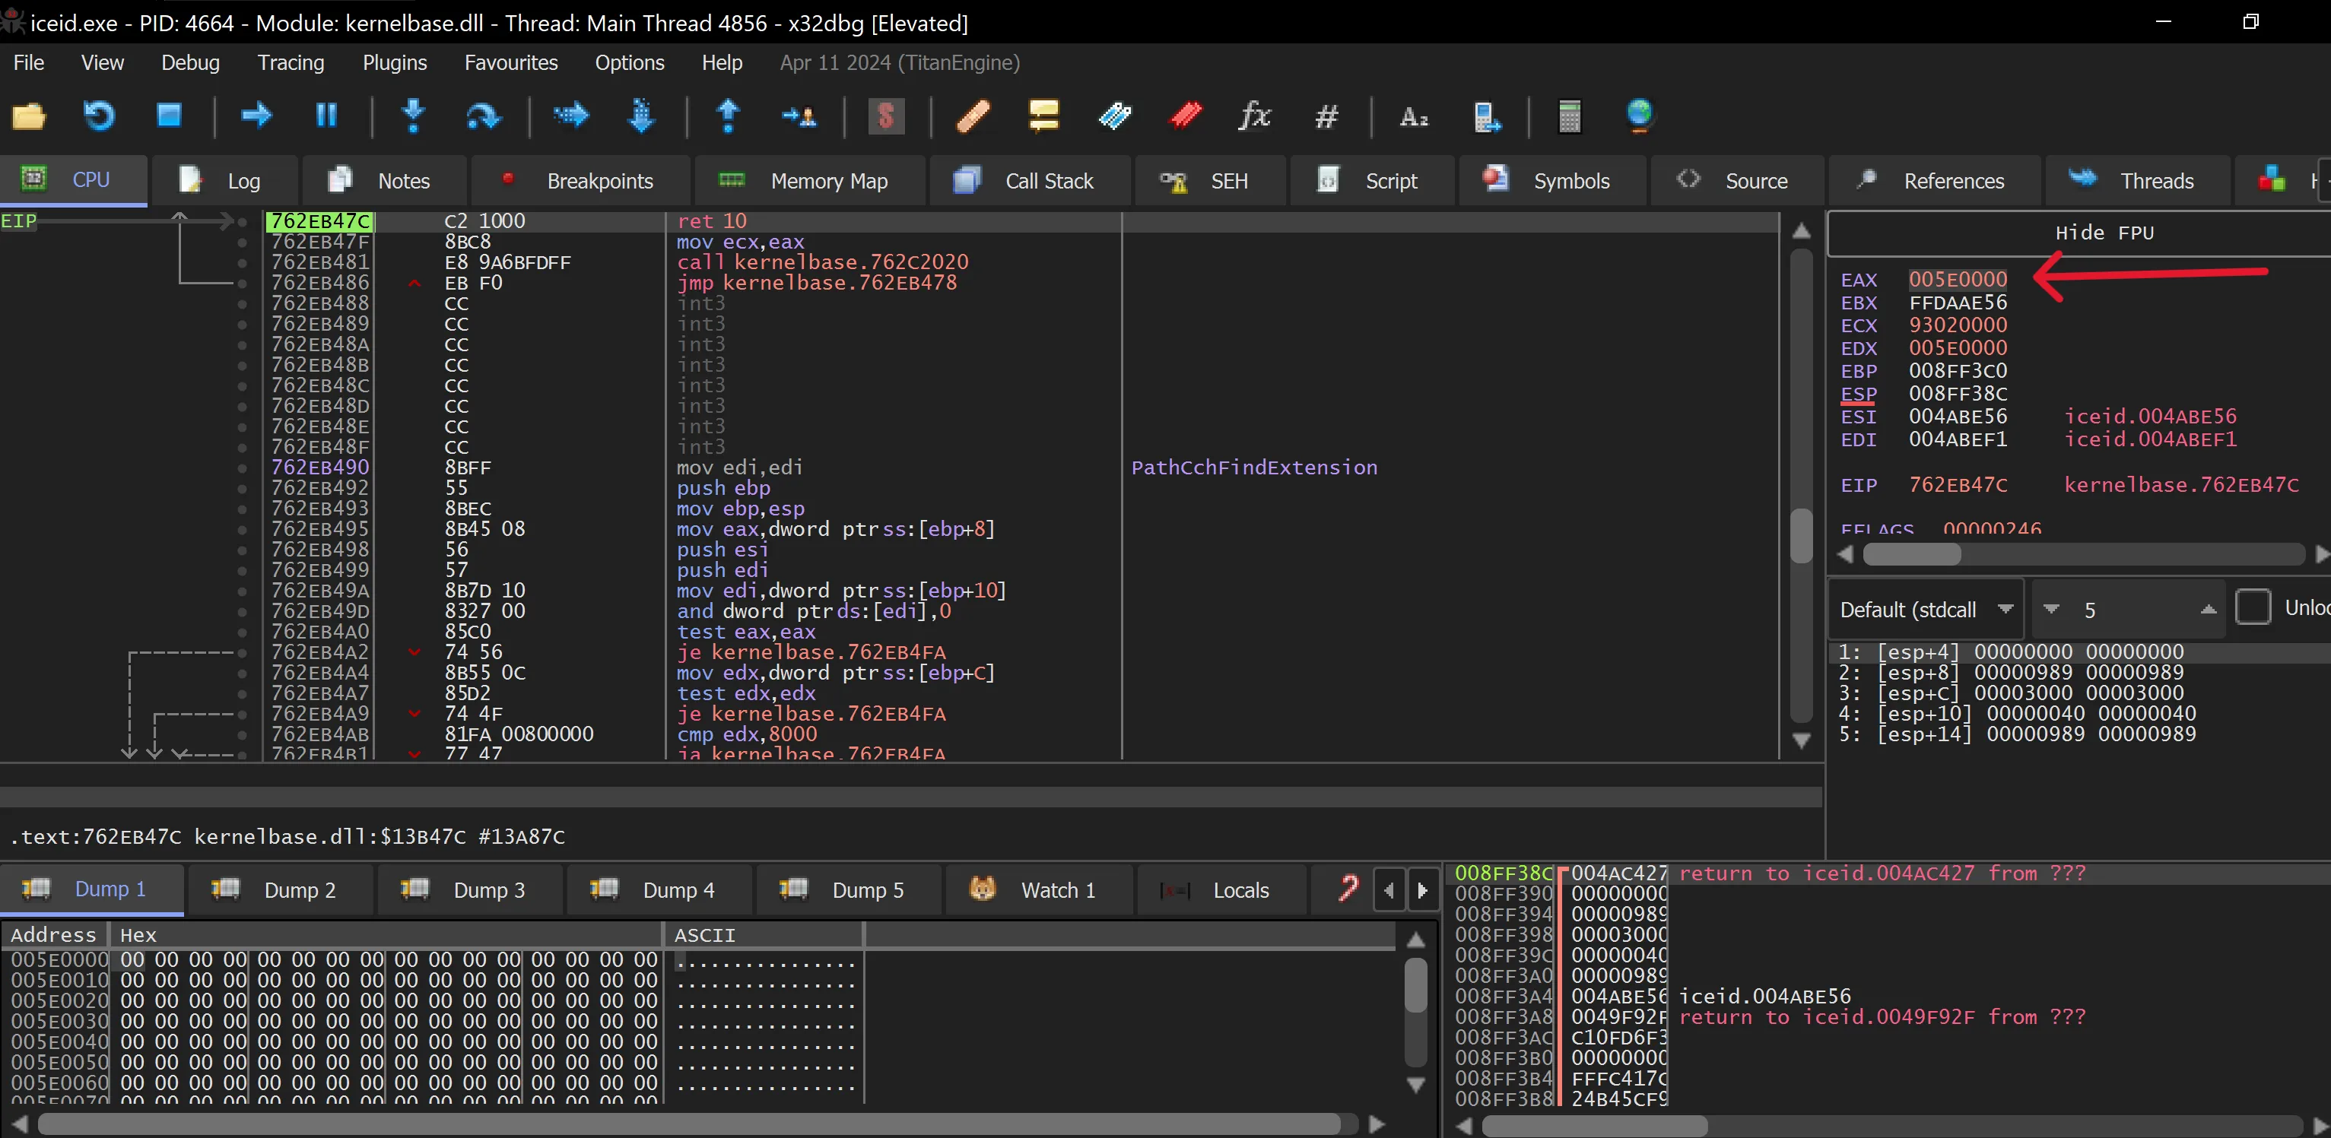Screen dimensions: 2331x1138
Task: Select stack entry return to iceid.004AC427
Action: [1882, 873]
